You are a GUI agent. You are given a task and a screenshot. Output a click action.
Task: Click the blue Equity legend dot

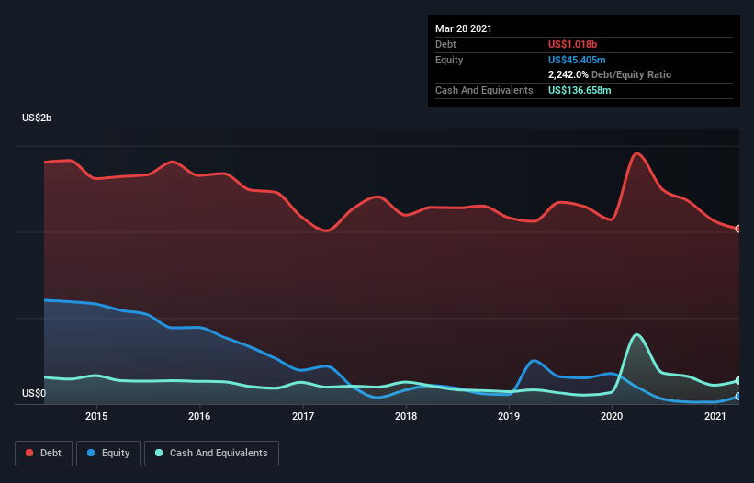pyautogui.click(x=91, y=453)
